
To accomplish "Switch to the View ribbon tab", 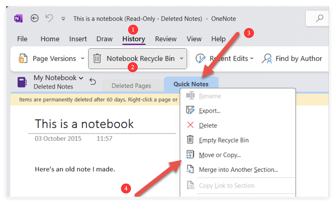I will (x=194, y=39).
